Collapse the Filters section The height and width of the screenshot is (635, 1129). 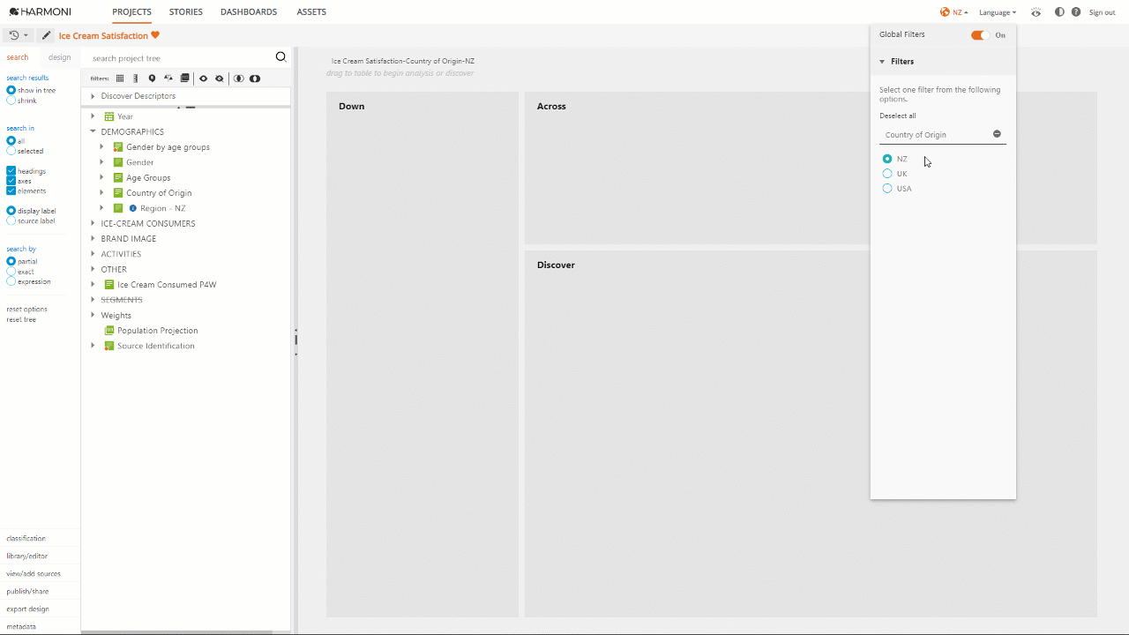[882, 62]
